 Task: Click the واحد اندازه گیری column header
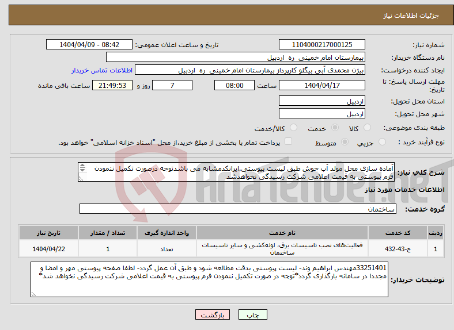[x=167, y=233]
